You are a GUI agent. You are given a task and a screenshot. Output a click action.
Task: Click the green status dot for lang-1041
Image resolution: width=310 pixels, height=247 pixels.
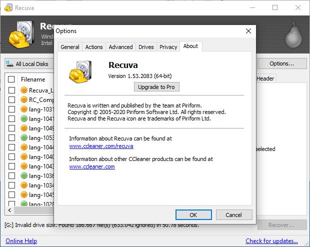pyautogui.click(x=24, y=118)
